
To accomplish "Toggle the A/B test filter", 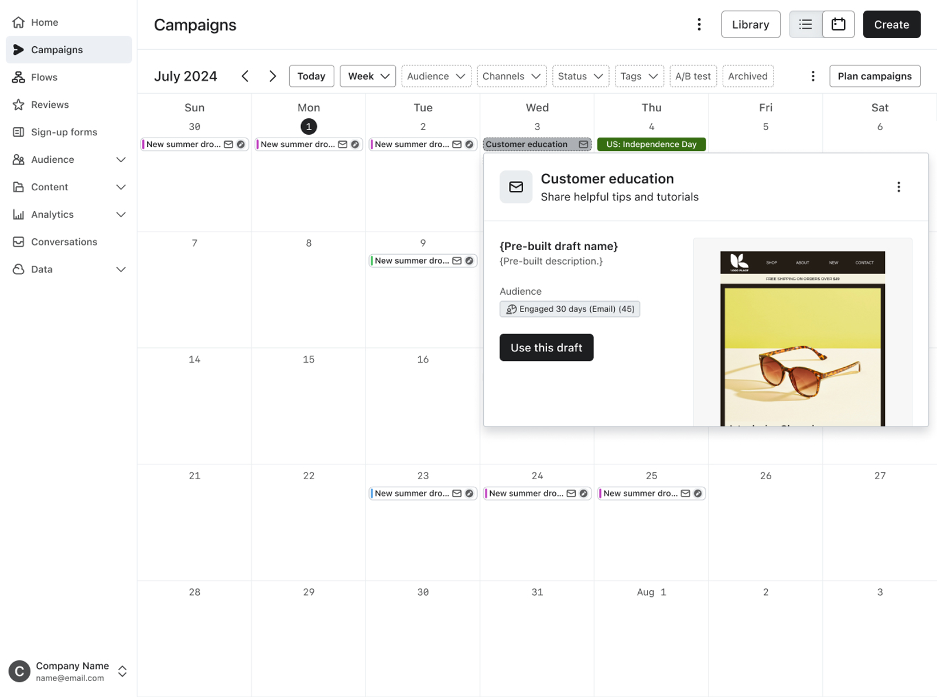I will pyautogui.click(x=693, y=76).
